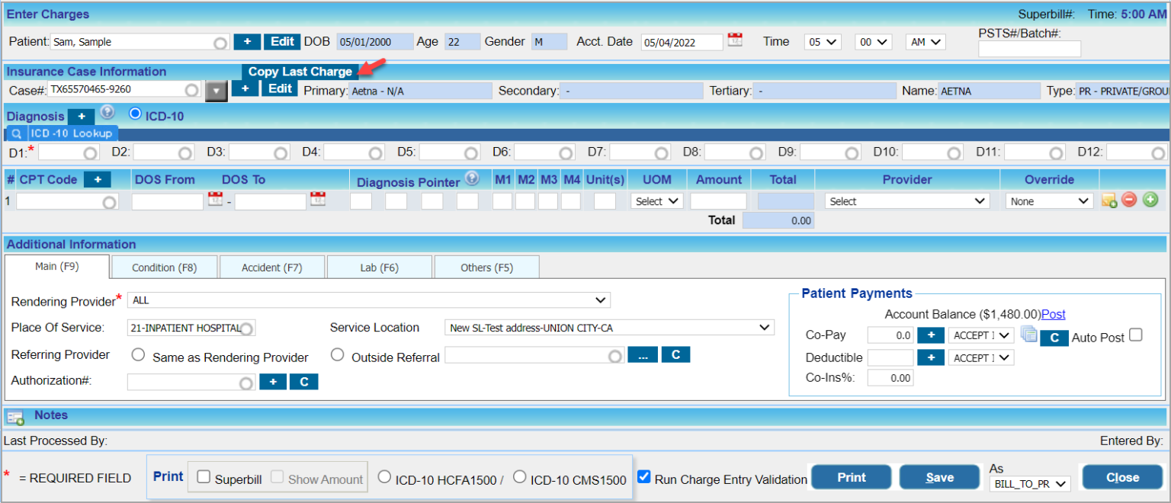Click the D1 diagnosis lookup circle
This screenshot has width=1171, height=503.
click(x=91, y=153)
